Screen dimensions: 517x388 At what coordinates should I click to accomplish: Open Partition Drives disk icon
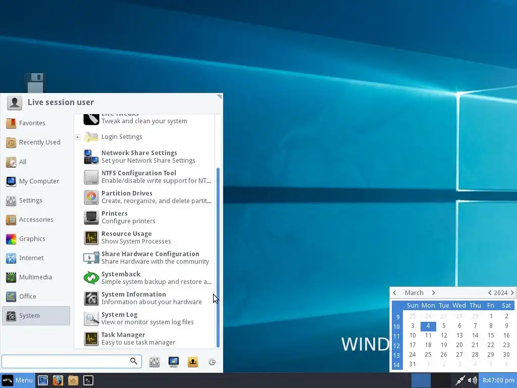tap(91, 197)
